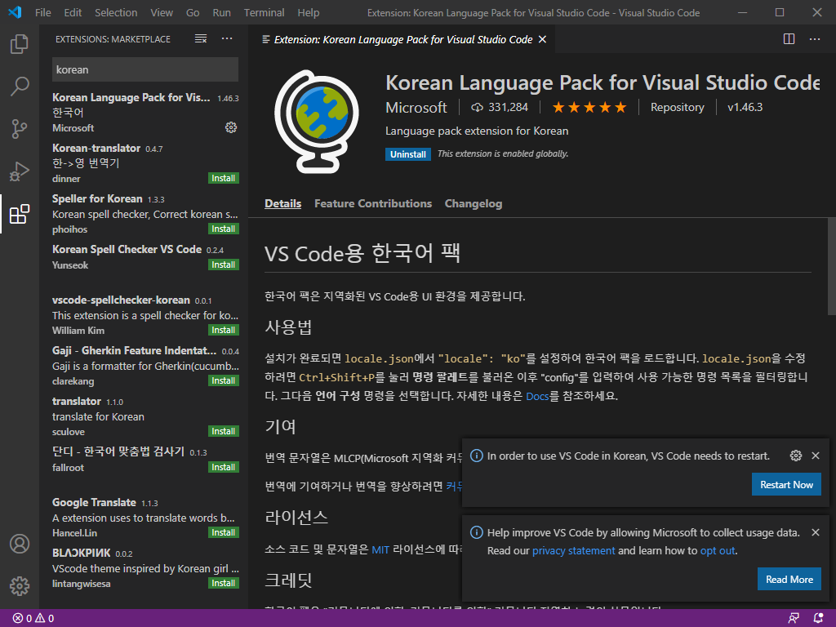Open notifications bell in status bar
This screenshot has height=627, width=836.
pyautogui.click(x=818, y=618)
